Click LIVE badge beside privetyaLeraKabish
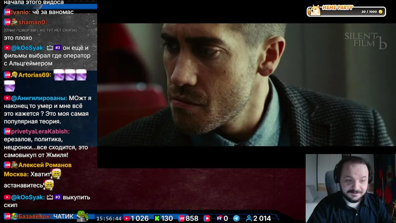This screenshot has height=223, width=396. [7, 131]
